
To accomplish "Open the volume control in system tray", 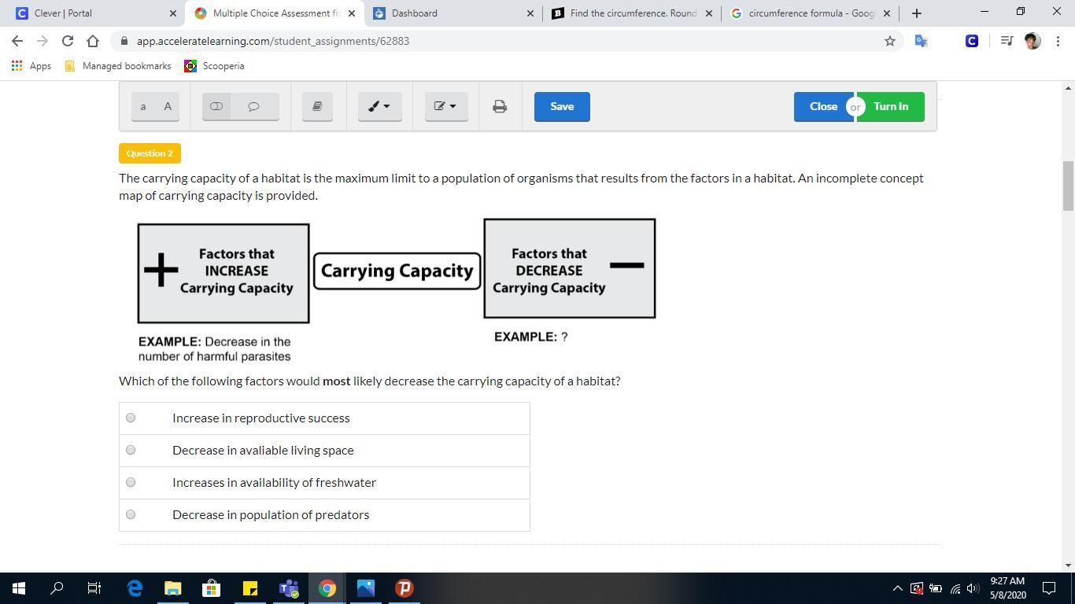I will click(x=973, y=588).
